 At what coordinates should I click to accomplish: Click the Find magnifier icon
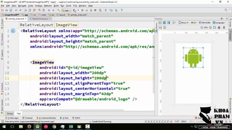[x=40, y=10]
